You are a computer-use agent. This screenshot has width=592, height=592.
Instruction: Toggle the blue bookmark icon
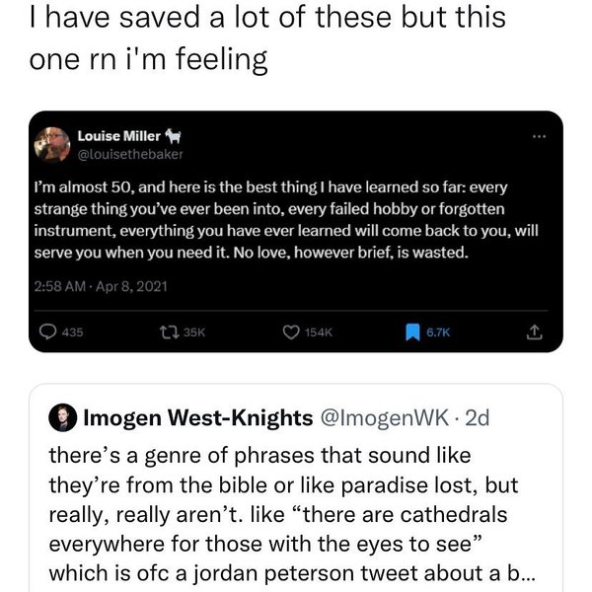point(410,333)
